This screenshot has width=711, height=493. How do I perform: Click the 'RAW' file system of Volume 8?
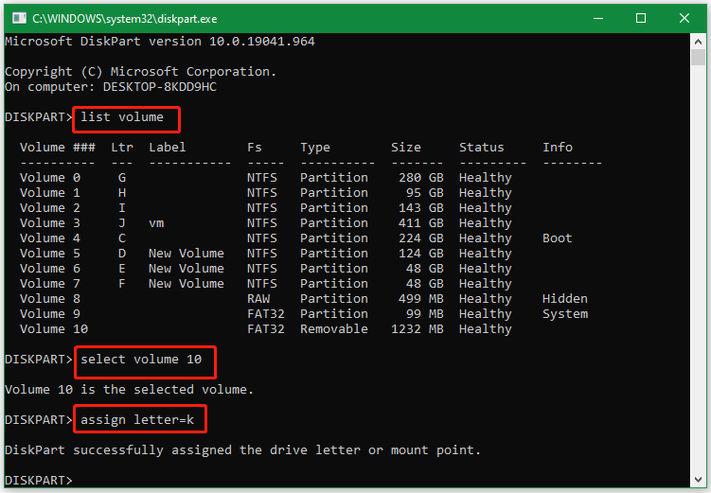pos(258,299)
